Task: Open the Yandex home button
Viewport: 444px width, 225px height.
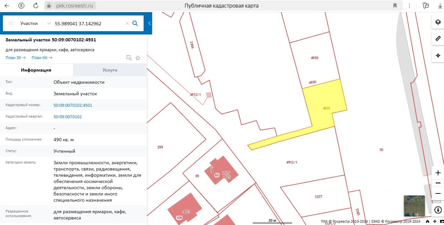Action: (x=21, y=6)
